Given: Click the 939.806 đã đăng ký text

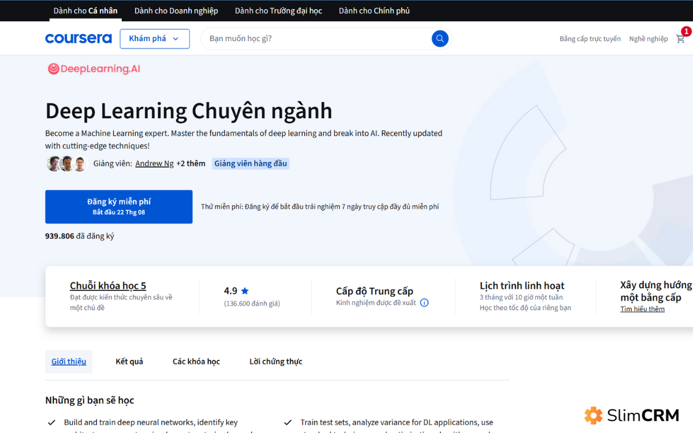Looking at the screenshot, I should click(80, 236).
